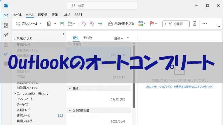Select the 検索フォルダー item
223x125 pixels.
pyautogui.click(x=26, y=121)
